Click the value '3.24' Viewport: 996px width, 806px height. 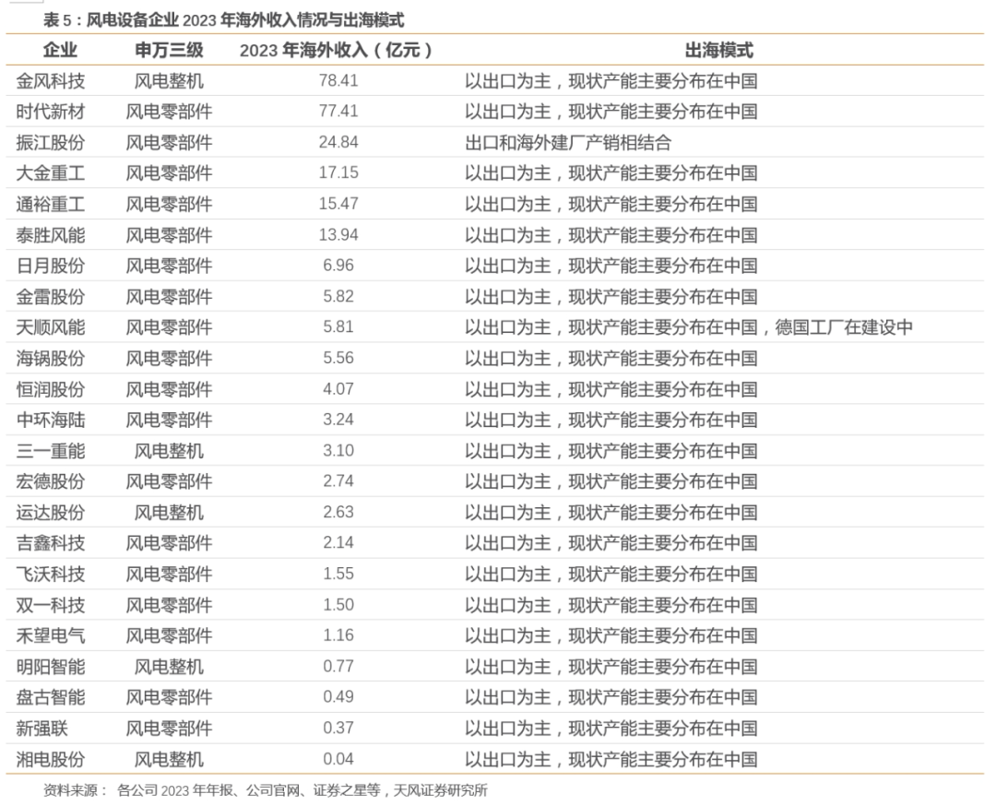(x=338, y=420)
